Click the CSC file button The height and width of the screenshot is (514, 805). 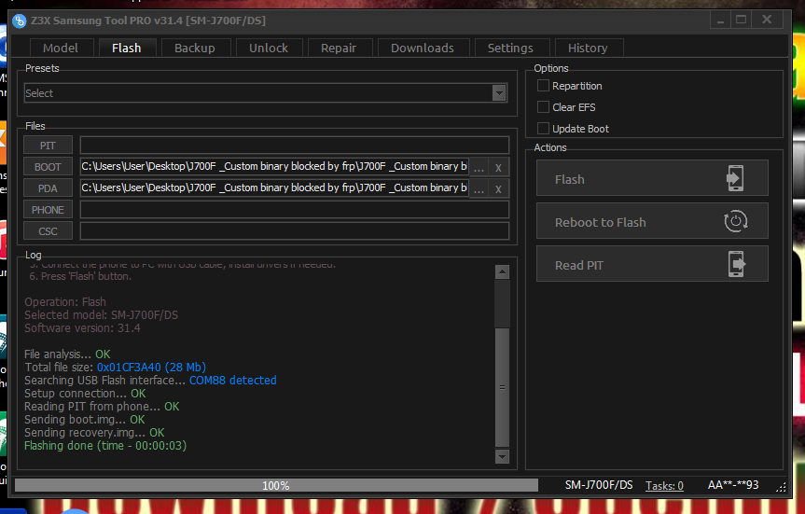click(x=48, y=231)
